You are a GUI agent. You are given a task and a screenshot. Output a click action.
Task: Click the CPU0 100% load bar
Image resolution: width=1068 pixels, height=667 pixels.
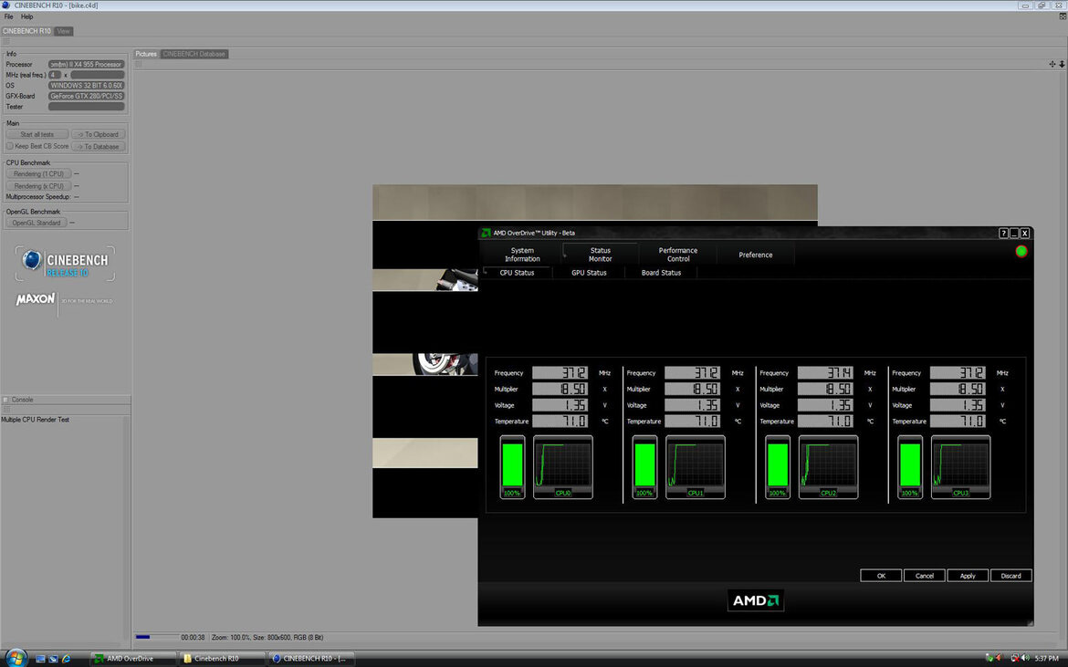pos(512,467)
